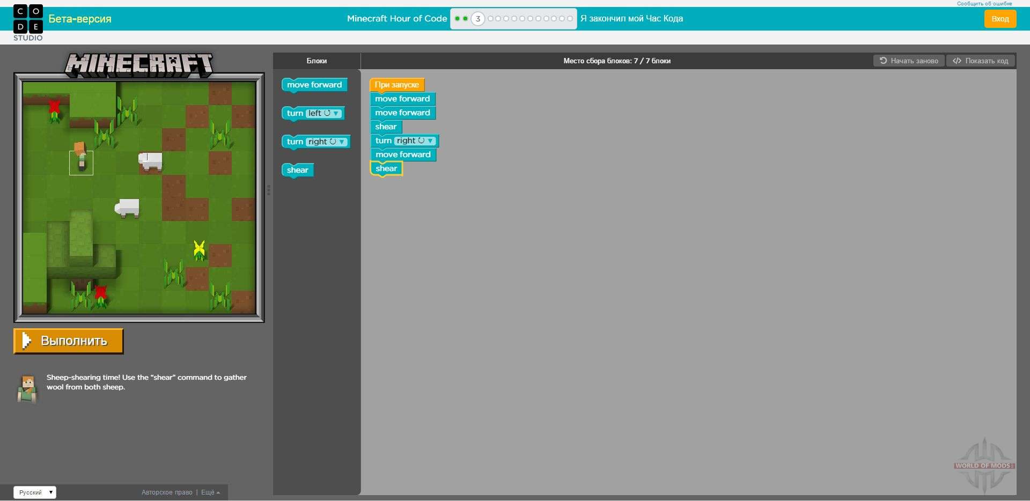Screen dimensions: 1030x501
Task: Click the Бета-версия header label
Action: (80, 19)
